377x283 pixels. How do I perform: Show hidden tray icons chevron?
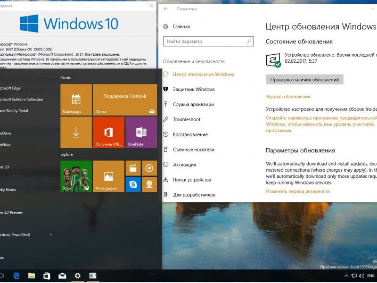click(346, 276)
